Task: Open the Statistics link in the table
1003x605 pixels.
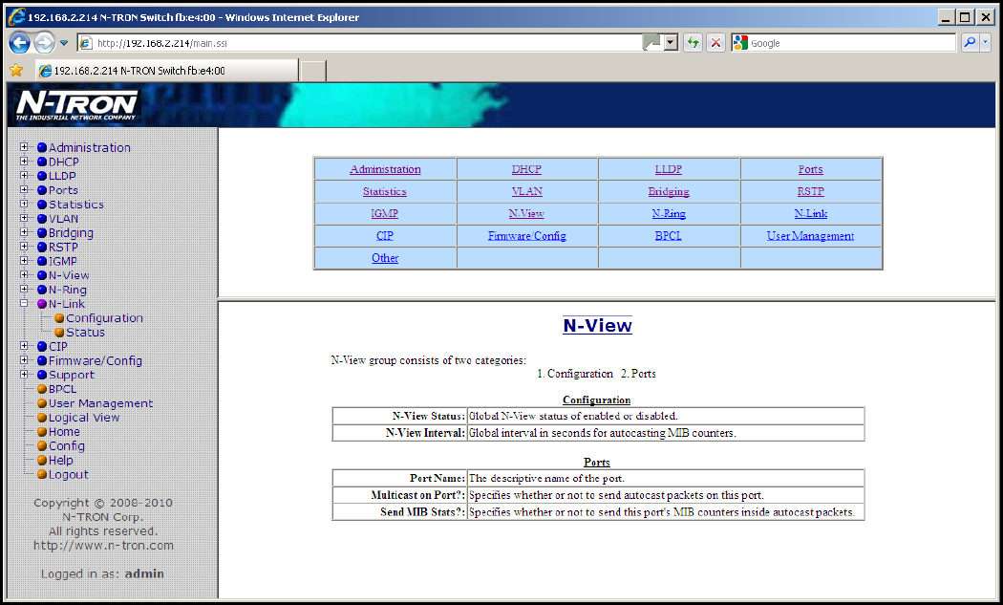Action: 384,191
